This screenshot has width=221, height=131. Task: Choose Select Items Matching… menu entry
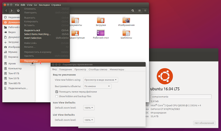point(45,34)
